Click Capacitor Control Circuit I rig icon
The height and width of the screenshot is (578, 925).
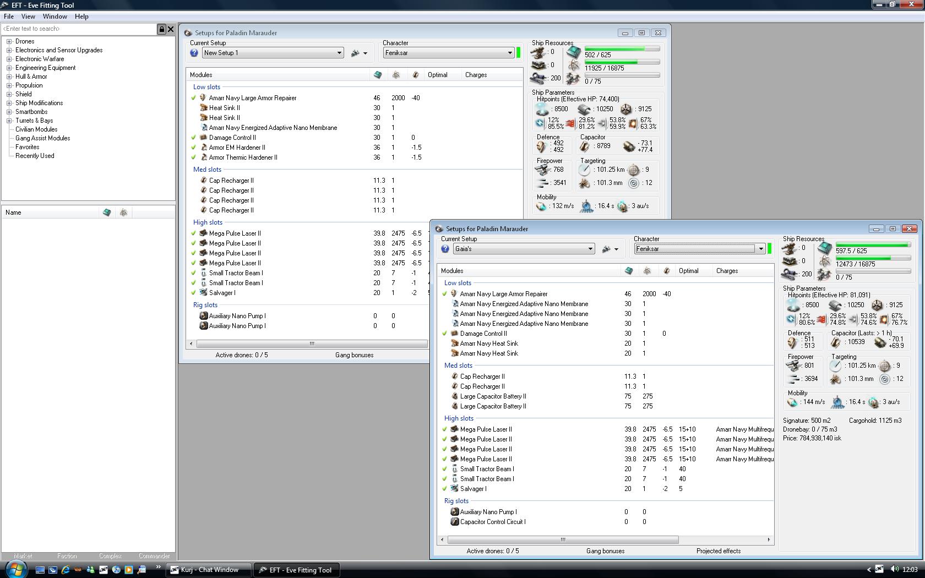(x=454, y=522)
